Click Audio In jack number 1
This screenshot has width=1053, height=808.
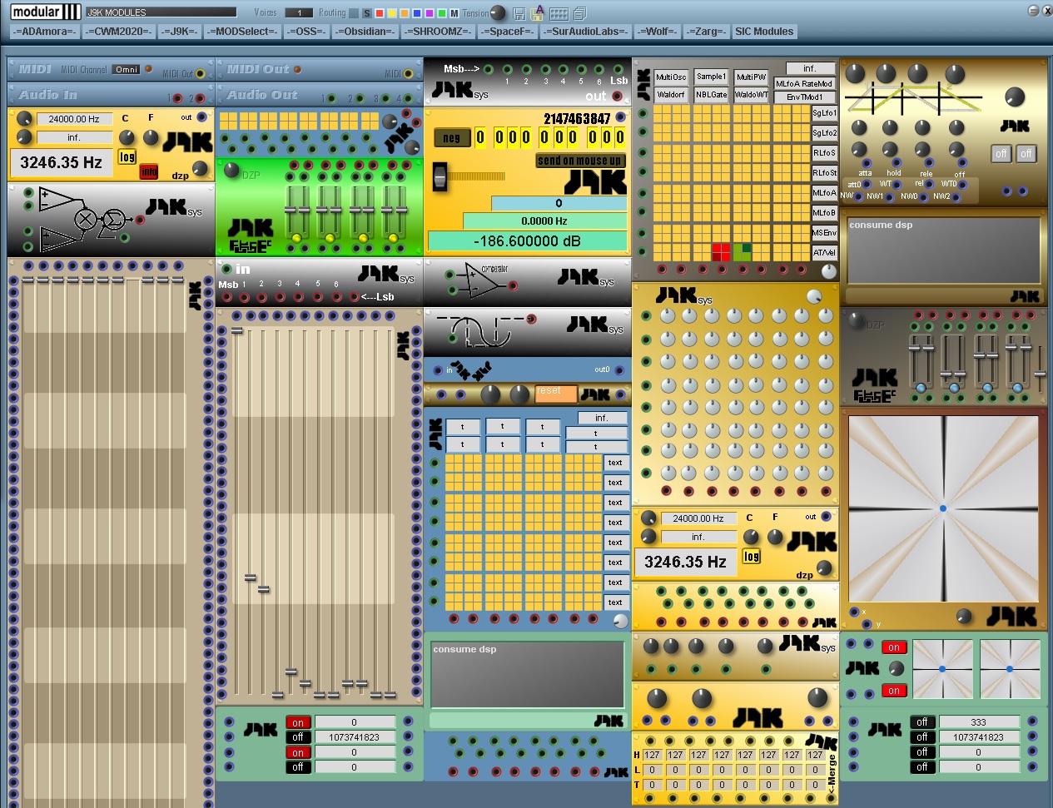[177, 98]
